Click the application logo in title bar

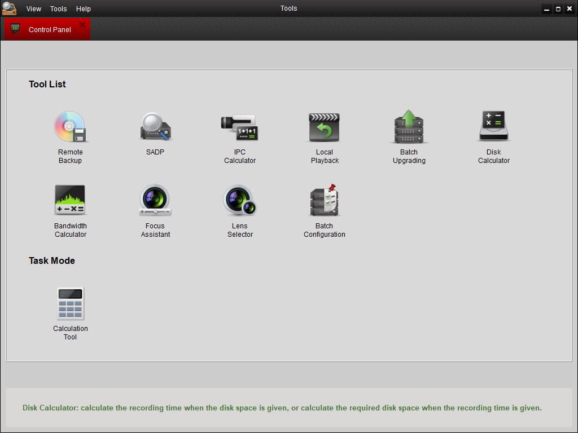tap(10, 8)
